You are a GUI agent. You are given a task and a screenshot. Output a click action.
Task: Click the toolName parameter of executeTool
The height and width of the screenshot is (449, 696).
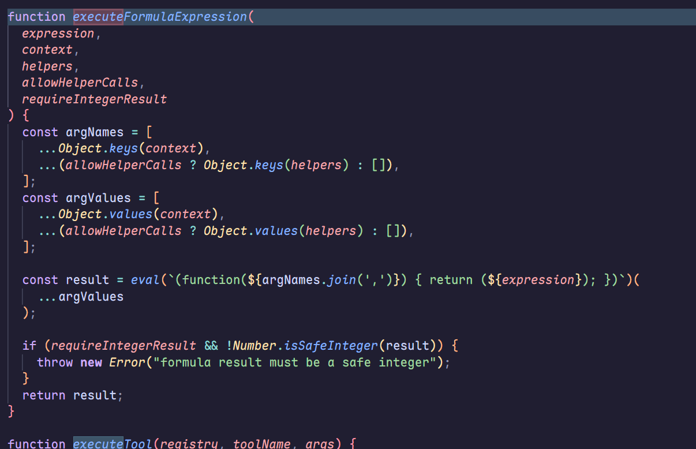coord(261,443)
